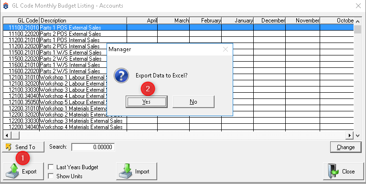Select GL code 11600.22020
366x184 pixels.
click(23, 71)
